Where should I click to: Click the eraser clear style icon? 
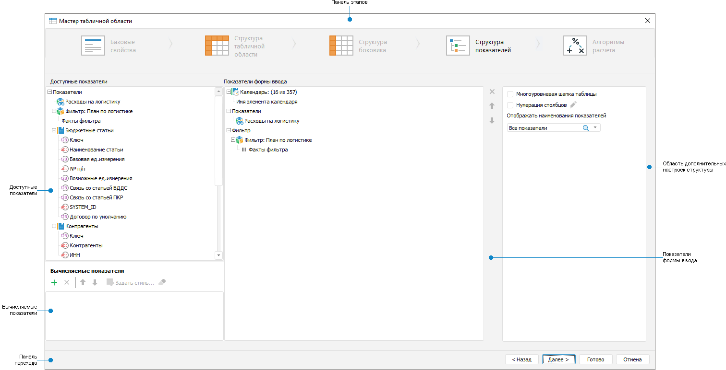pyautogui.click(x=162, y=283)
